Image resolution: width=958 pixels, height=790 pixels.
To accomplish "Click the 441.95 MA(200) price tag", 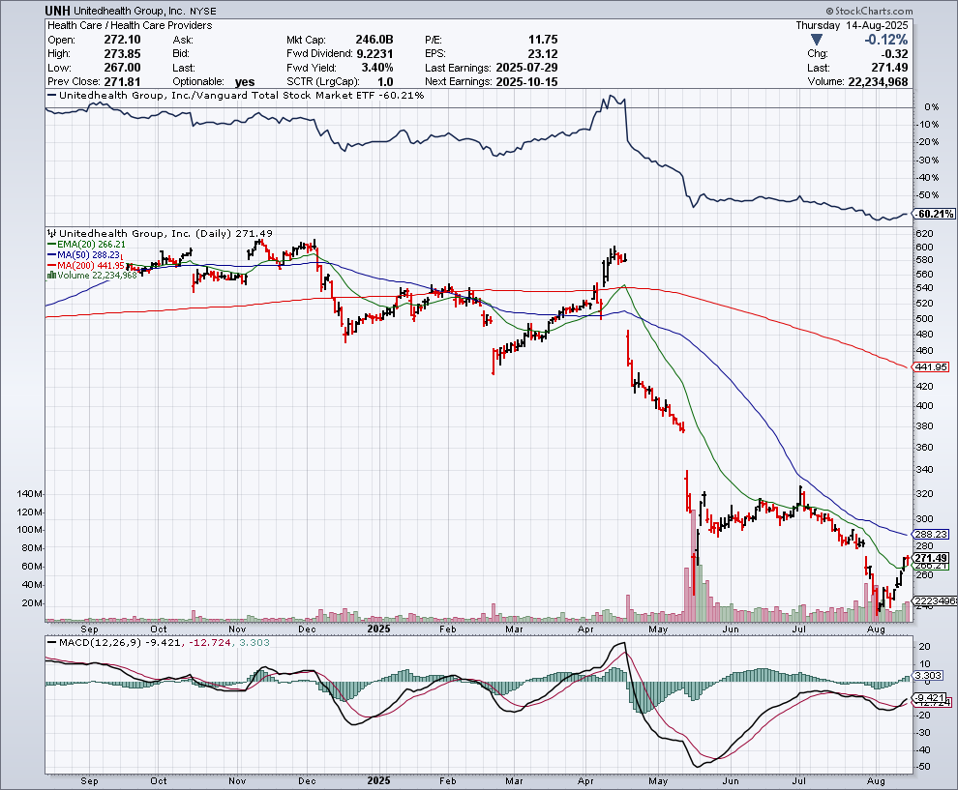I will click(931, 366).
